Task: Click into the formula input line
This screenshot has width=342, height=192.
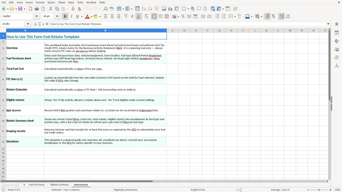Action: [188, 24]
